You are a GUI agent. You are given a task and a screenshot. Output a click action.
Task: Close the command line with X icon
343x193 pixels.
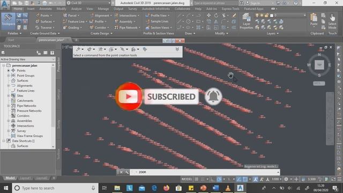pyautogui.click(x=121, y=172)
